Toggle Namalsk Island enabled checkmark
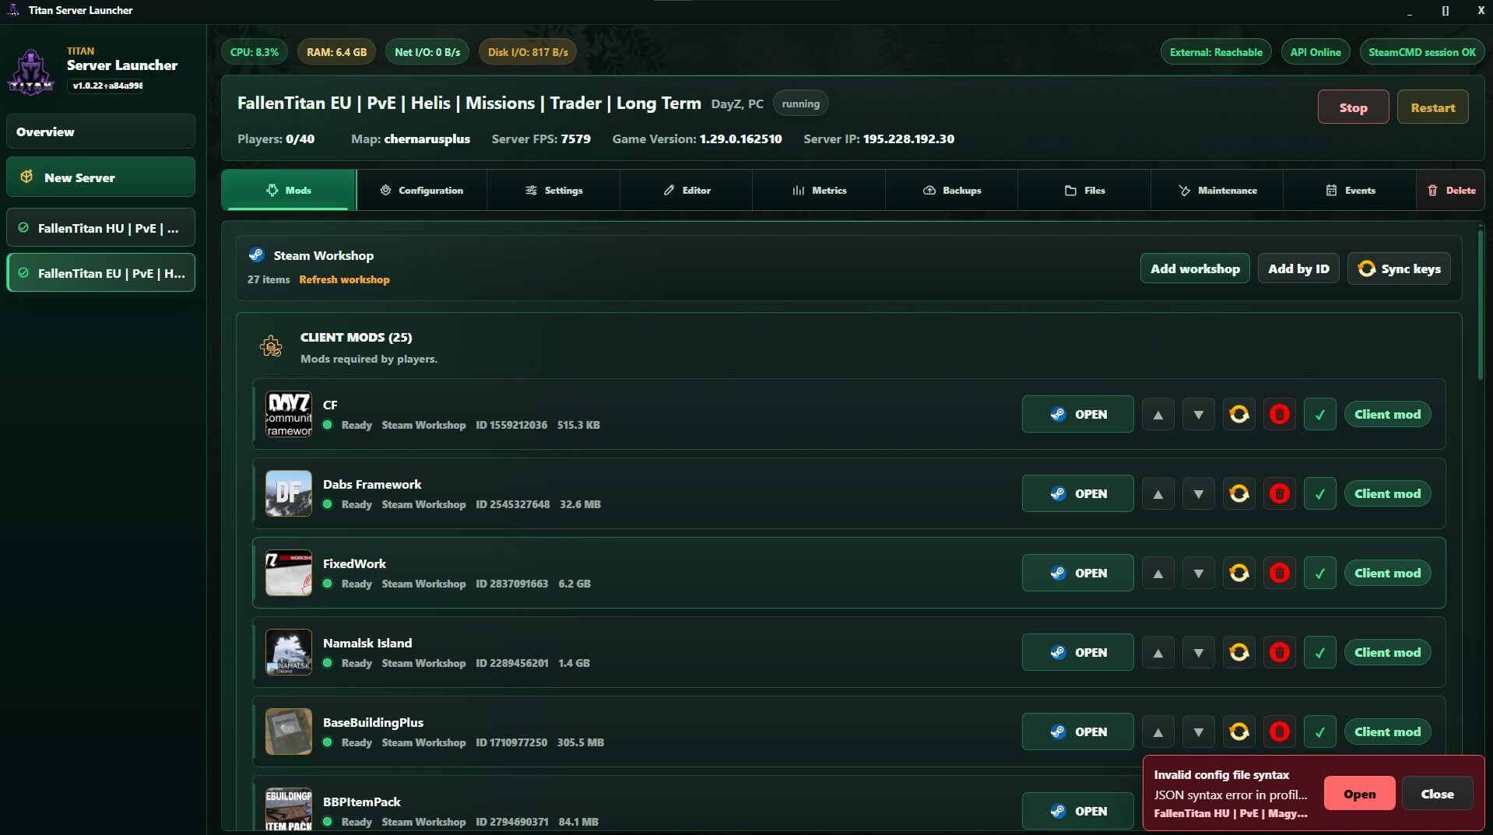The height and width of the screenshot is (835, 1493). click(1319, 652)
